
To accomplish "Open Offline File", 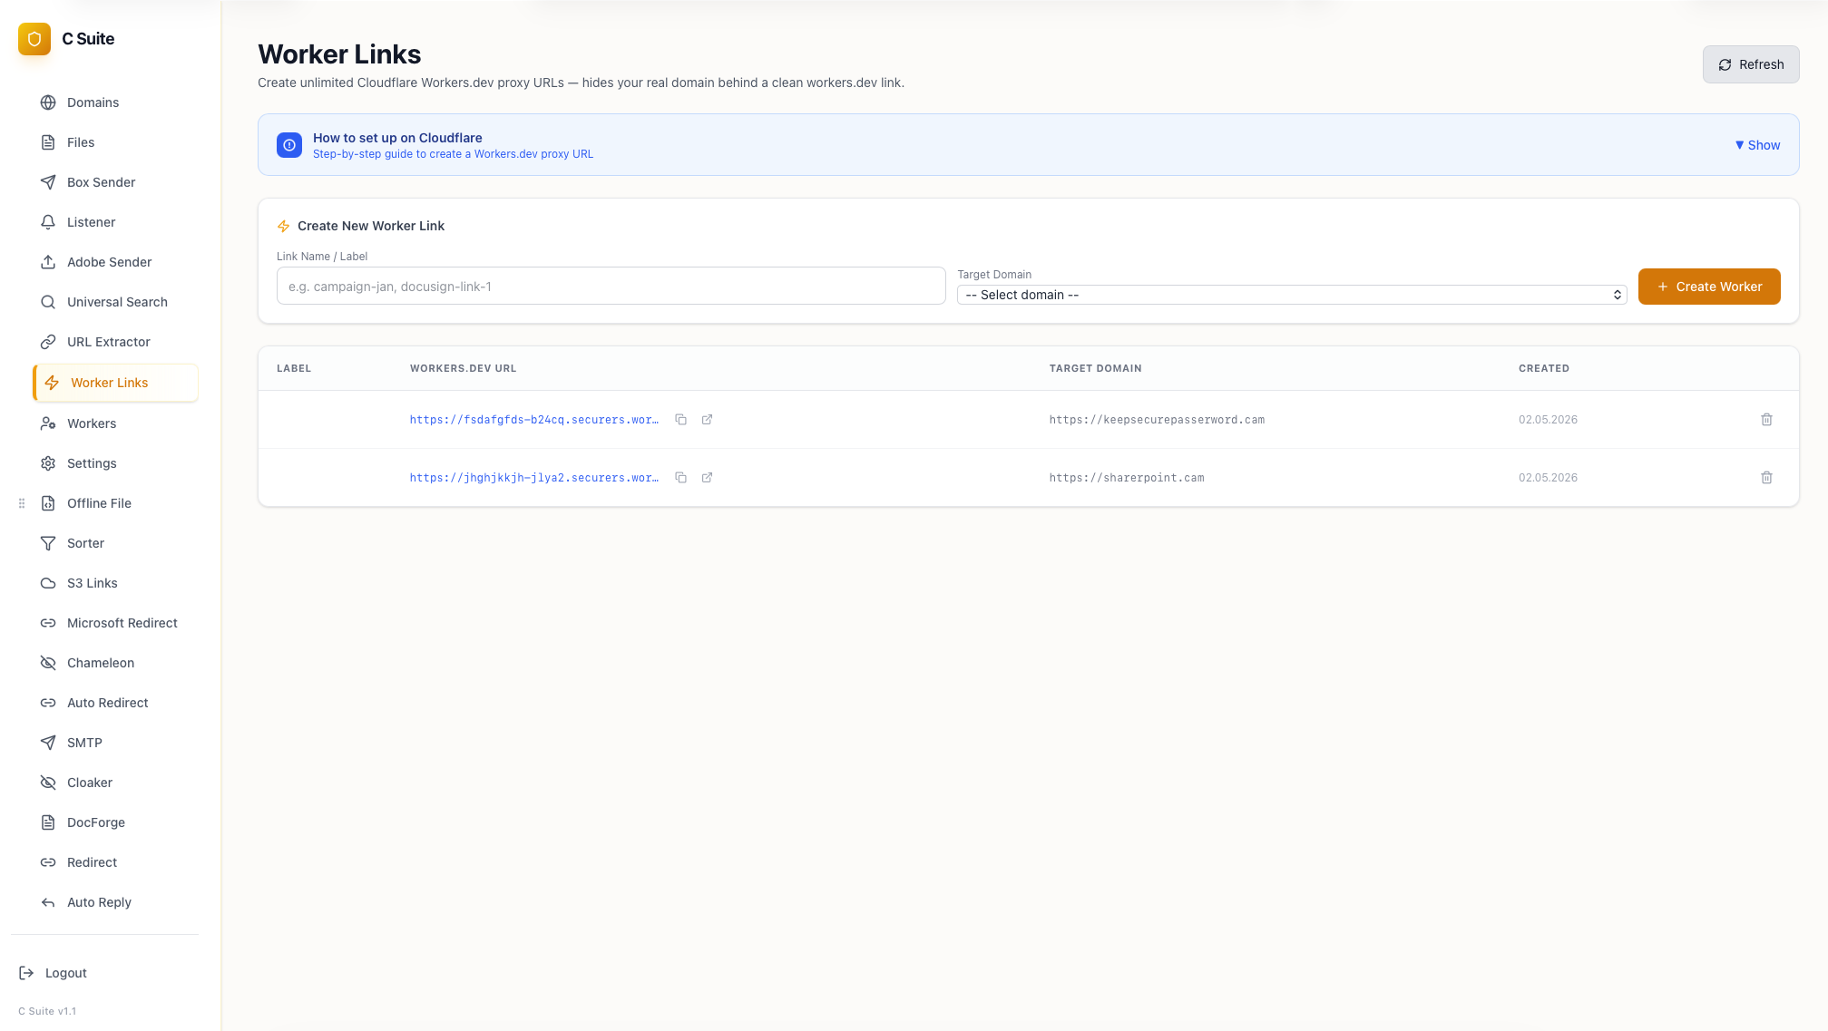I will [x=115, y=503].
